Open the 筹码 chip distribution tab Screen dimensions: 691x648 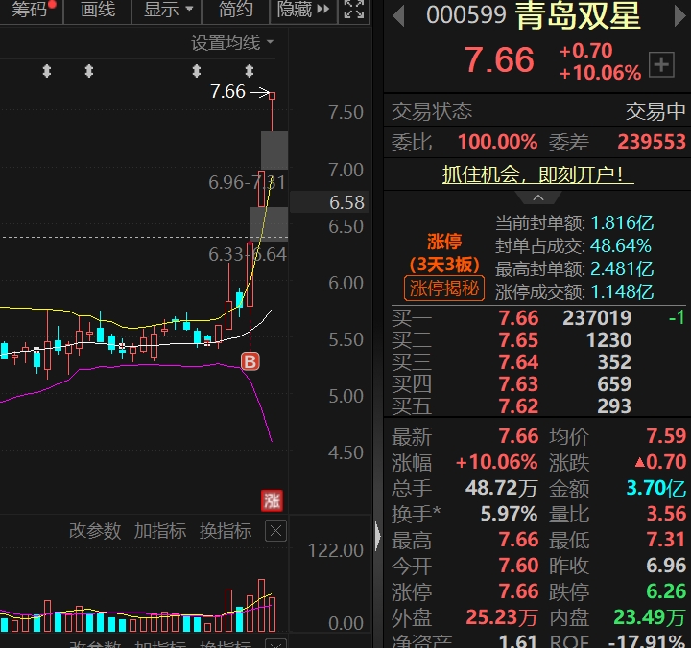coord(31,10)
